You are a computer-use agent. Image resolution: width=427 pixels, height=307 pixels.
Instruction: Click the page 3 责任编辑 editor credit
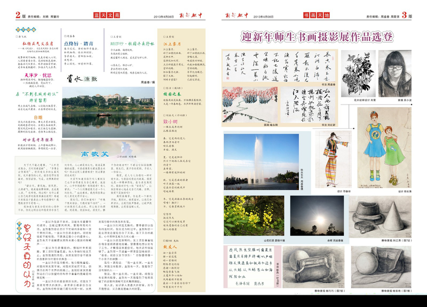pyautogui.click(x=383, y=17)
